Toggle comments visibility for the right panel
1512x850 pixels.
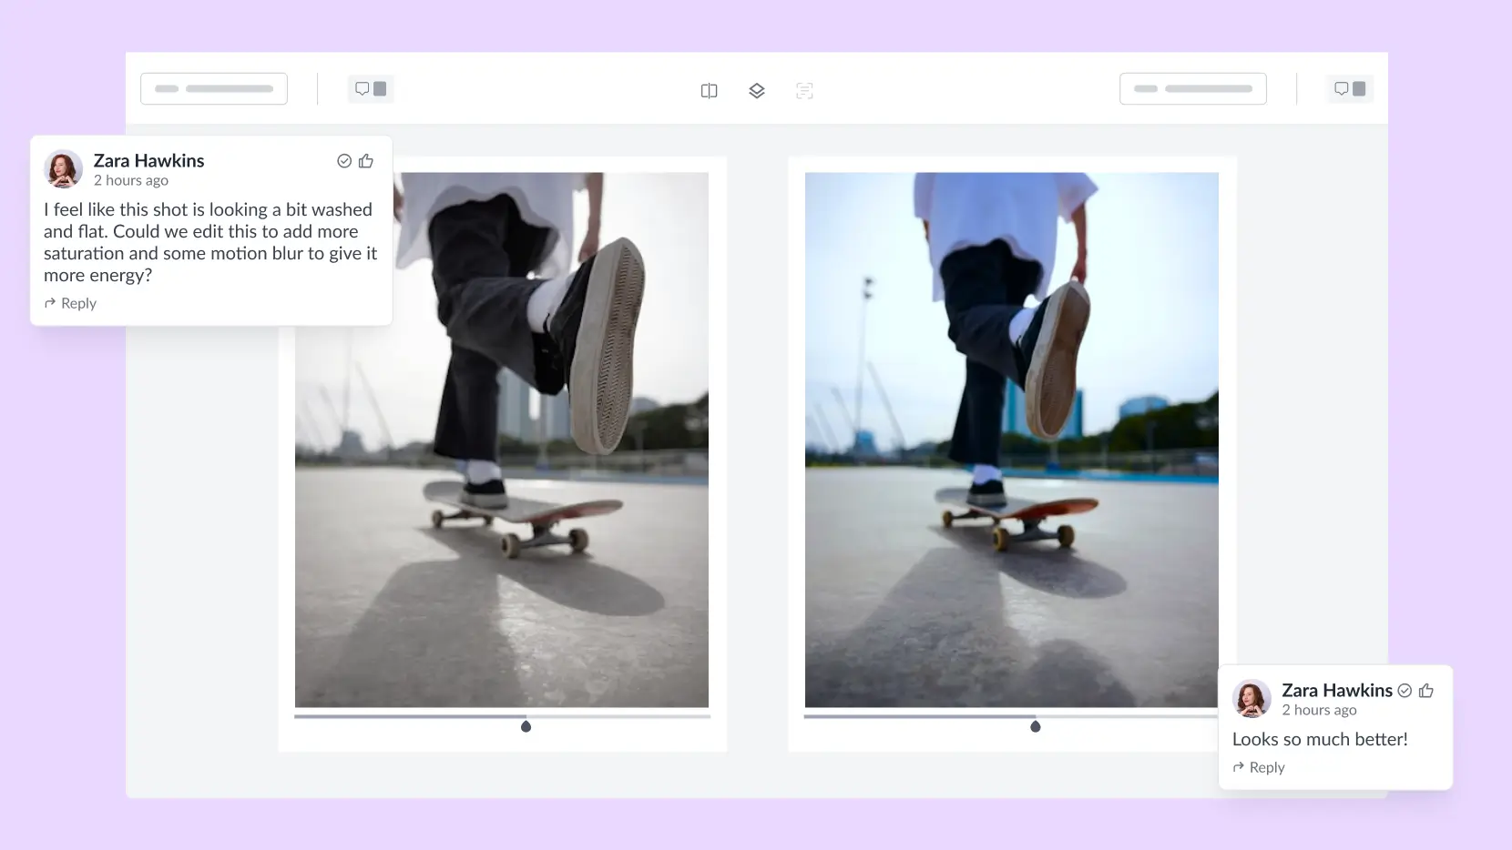1349,89
